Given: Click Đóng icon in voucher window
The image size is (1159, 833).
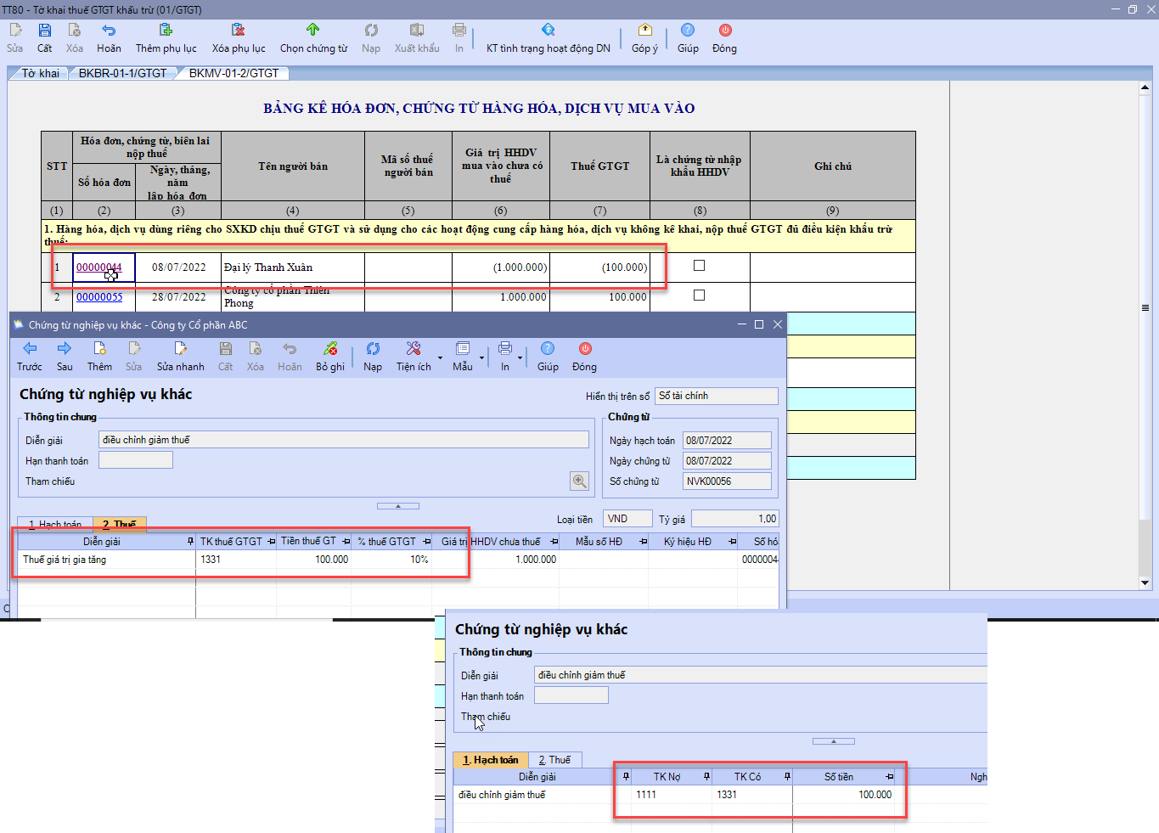Looking at the screenshot, I should 585,348.
